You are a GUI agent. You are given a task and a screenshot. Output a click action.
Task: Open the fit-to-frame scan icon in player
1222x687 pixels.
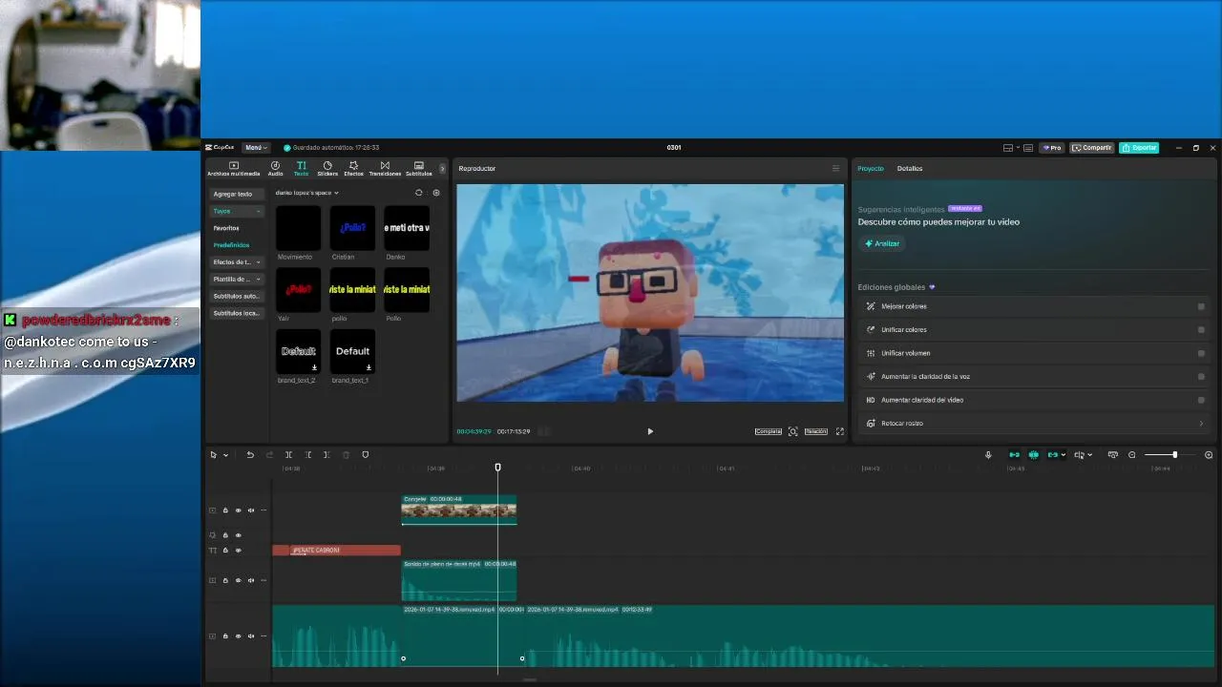point(792,431)
